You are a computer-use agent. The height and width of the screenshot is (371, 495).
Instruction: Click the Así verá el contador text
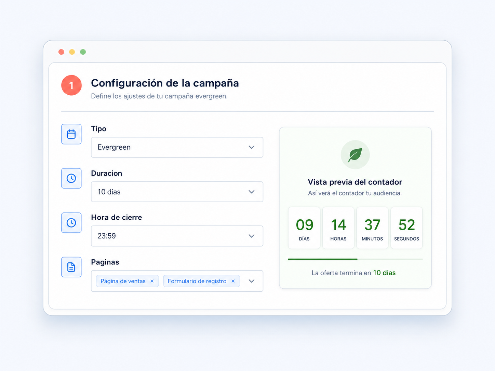coord(355,193)
